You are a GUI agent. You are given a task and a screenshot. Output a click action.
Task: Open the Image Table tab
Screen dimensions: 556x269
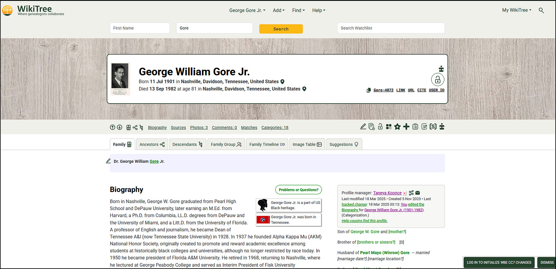[307, 144]
